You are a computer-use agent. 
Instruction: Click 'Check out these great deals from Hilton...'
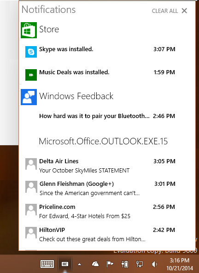tap(92, 239)
